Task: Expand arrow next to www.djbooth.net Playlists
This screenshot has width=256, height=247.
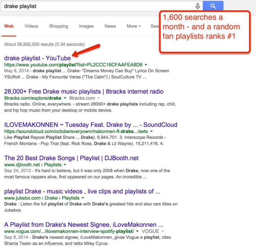Action: coord(65,165)
